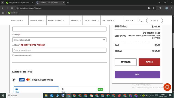
Task: Open the Windows Start menu
Action: [3, 96]
